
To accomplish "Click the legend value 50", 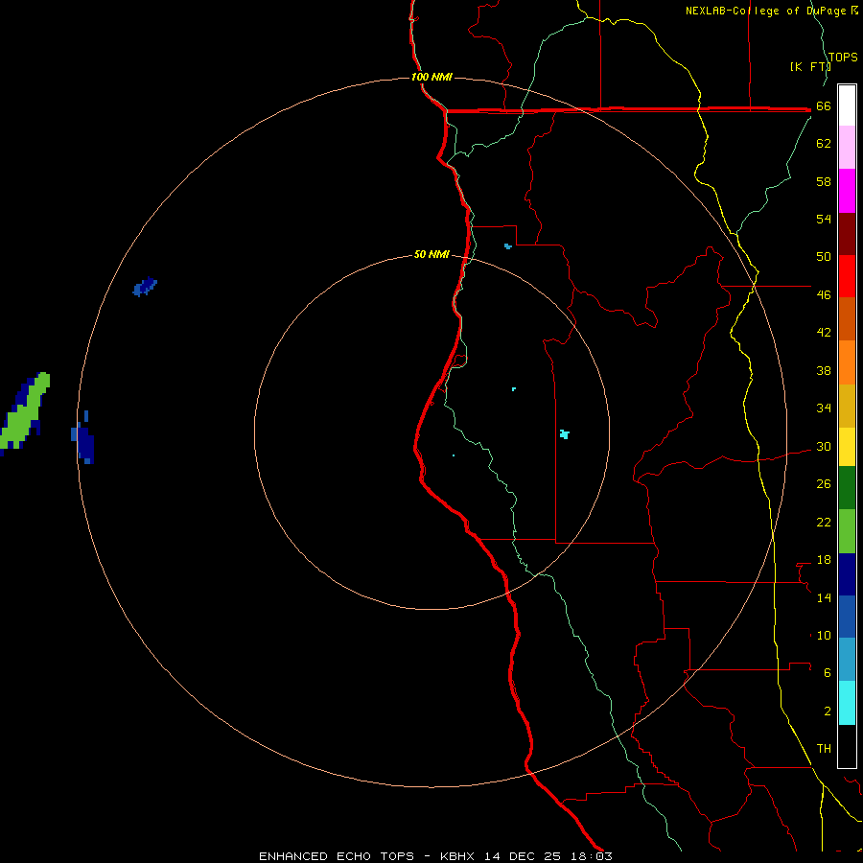I will [x=824, y=256].
